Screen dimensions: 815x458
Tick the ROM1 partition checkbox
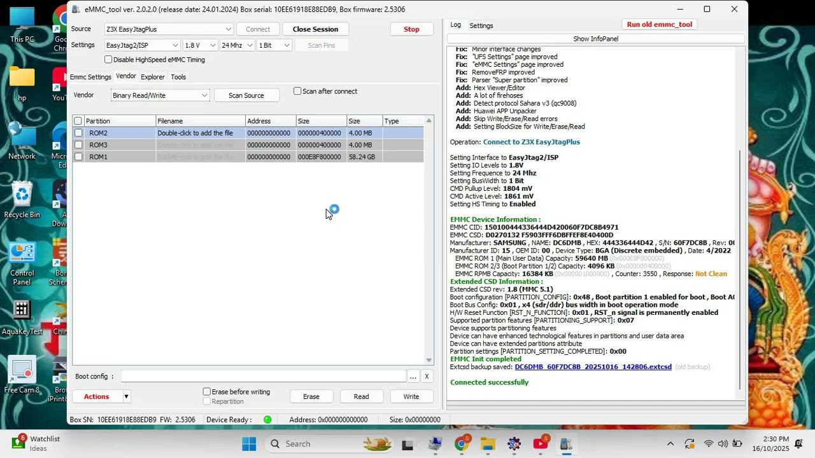78,156
